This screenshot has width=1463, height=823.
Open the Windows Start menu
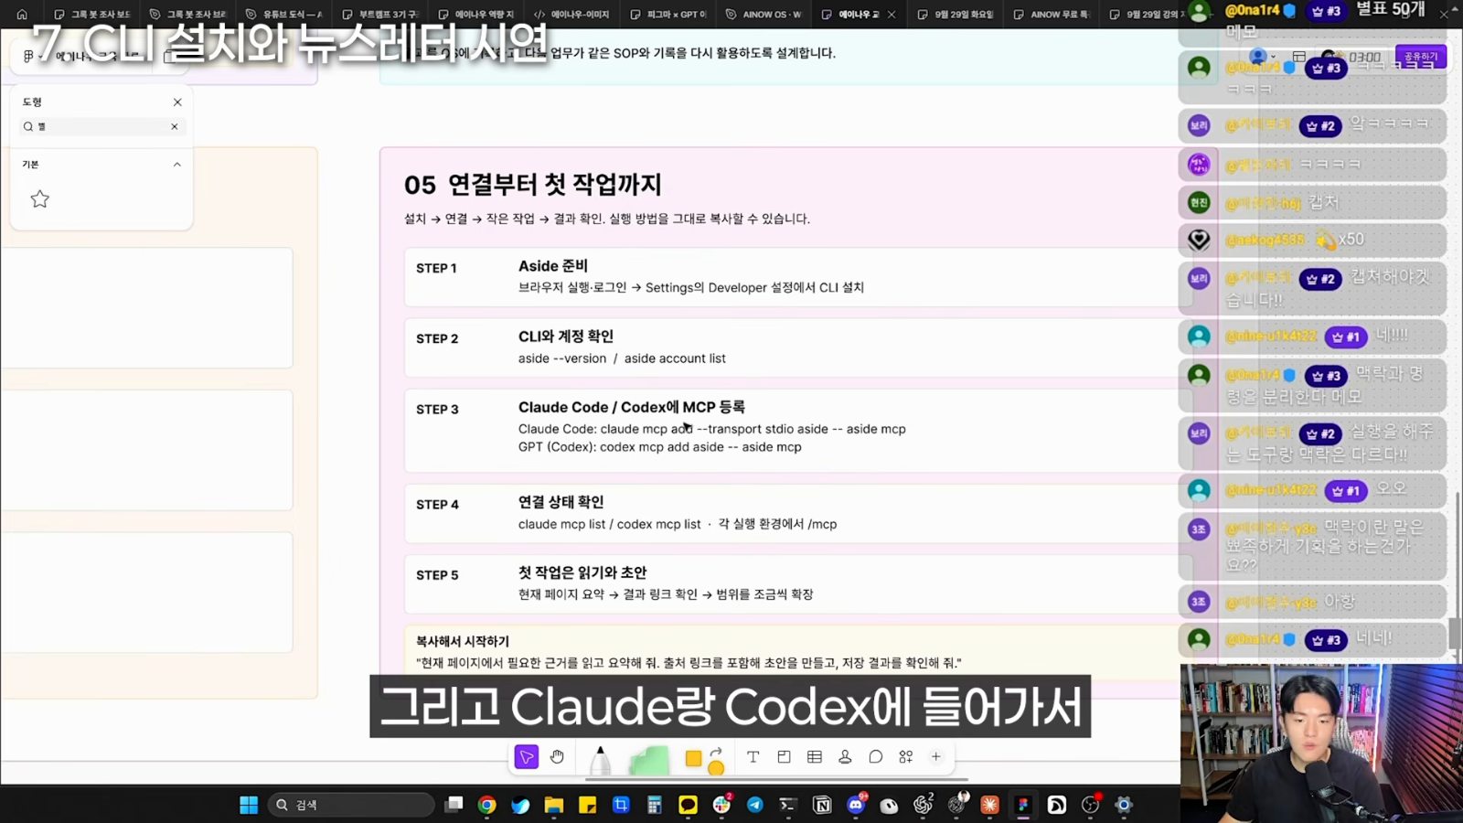click(249, 805)
